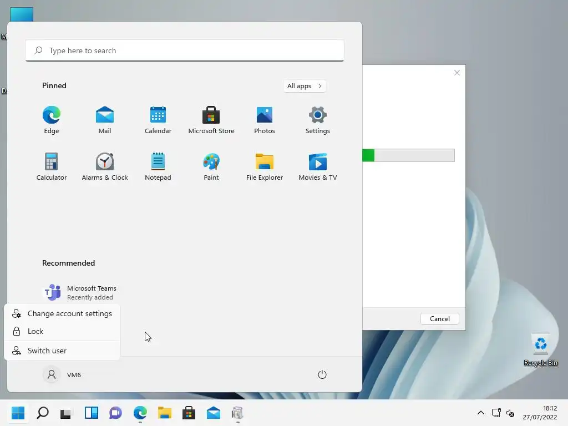Click the Windows Start button on the taskbar
This screenshot has height=426, width=568.
click(x=18, y=413)
